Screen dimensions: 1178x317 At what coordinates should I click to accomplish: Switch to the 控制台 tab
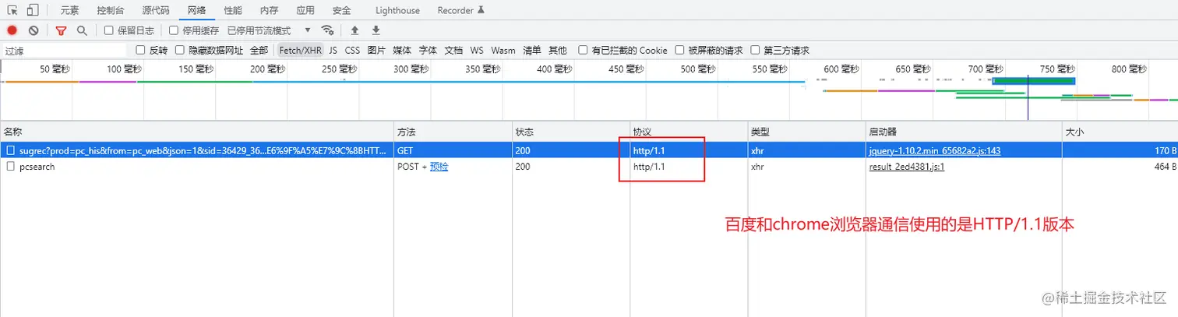pos(110,11)
